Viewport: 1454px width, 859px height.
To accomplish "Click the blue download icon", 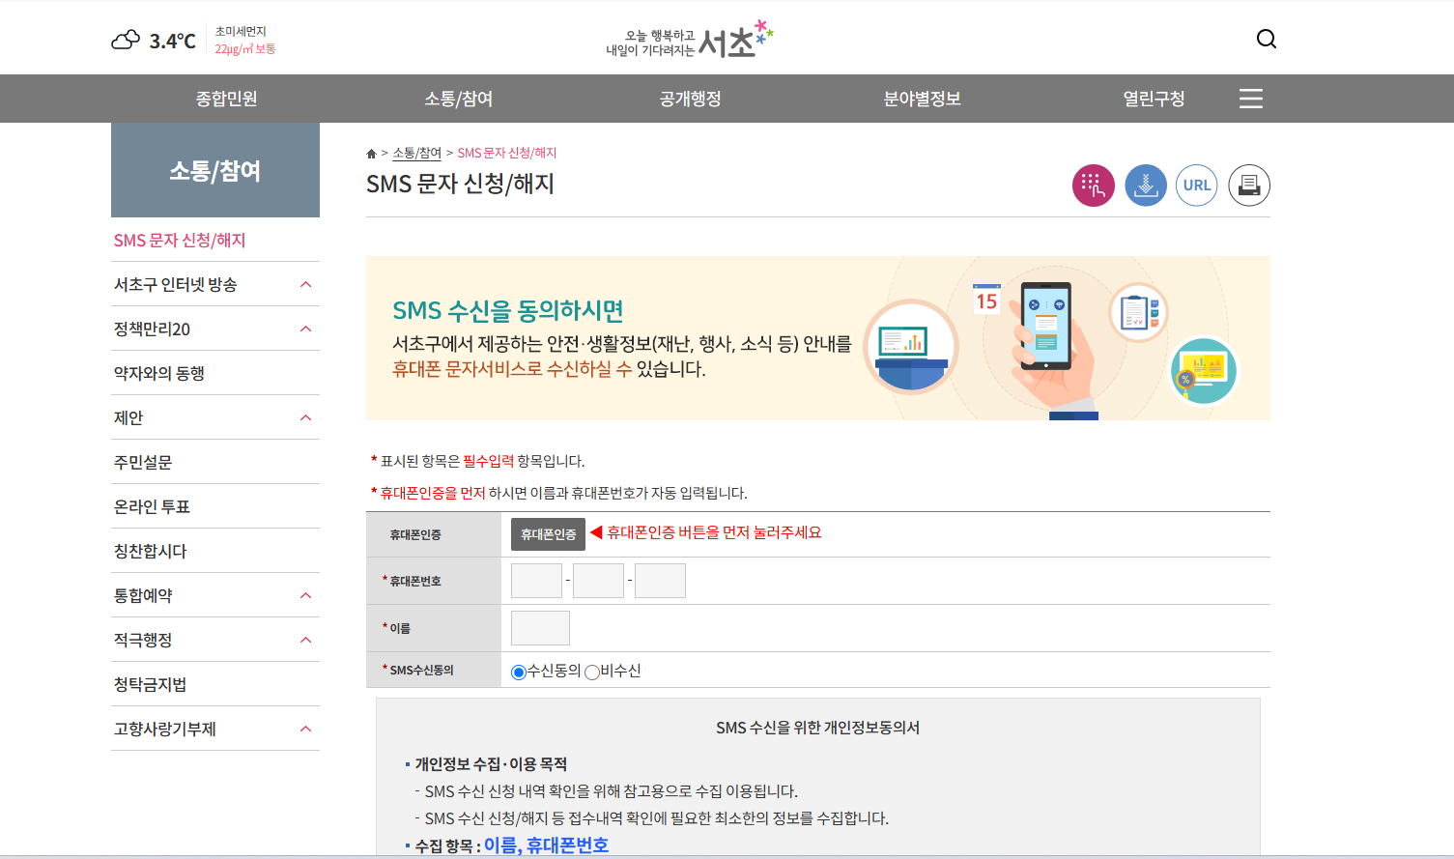I will [x=1146, y=186].
